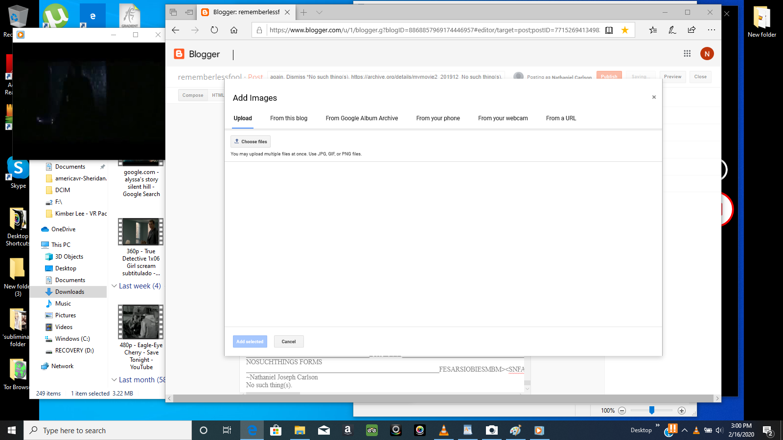
Task: Open a new Edge tab with plus
Action: pos(304,12)
